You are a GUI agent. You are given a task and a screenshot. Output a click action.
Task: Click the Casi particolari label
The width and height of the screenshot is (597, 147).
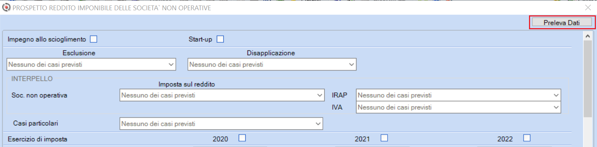(x=35, y=123)
